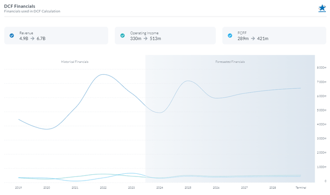This screenshot has height=195, width=330.
Task: Click the 8 000m y-axis value
Action: coord(321,68)
